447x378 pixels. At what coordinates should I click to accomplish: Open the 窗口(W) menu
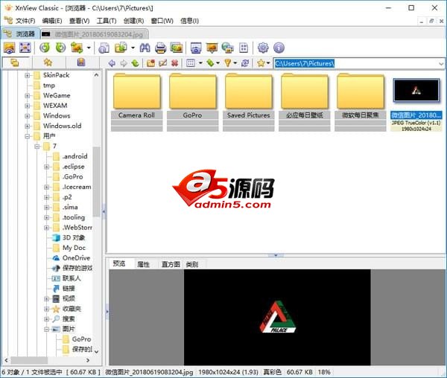(162, 21)
